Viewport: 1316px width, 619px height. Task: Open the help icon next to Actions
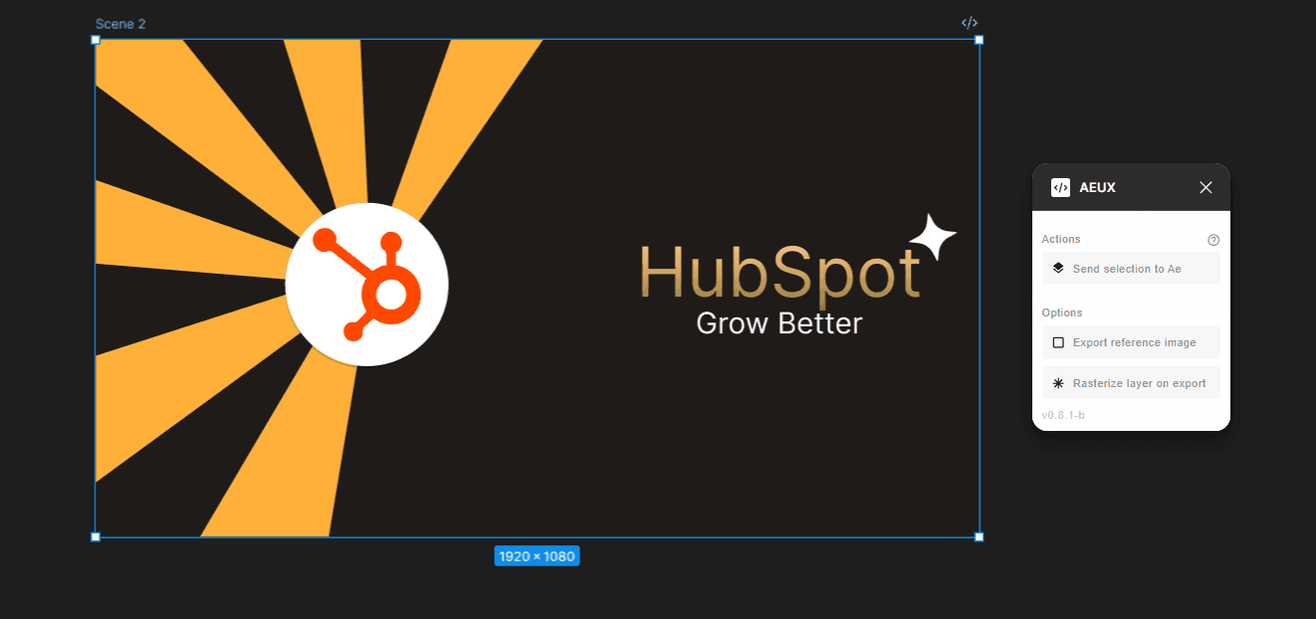(x=1213, y=240)
